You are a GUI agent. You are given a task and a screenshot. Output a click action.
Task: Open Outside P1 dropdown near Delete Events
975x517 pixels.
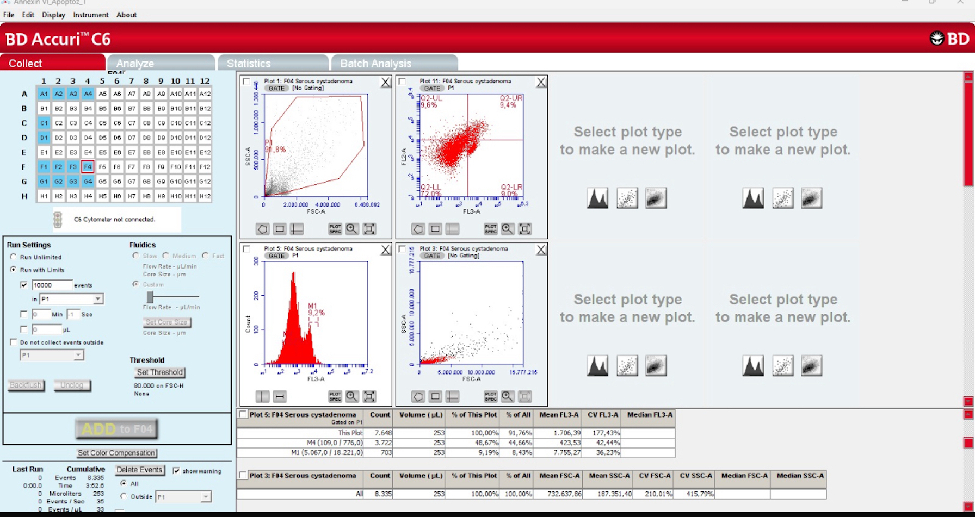coord(205,497)
